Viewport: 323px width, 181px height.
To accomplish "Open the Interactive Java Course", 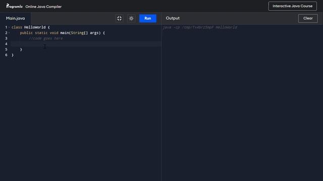I will point(293,6).
